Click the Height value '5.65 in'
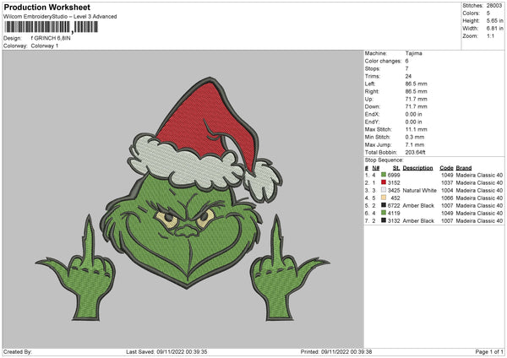The image size is (507, 358). coord(494,20)
